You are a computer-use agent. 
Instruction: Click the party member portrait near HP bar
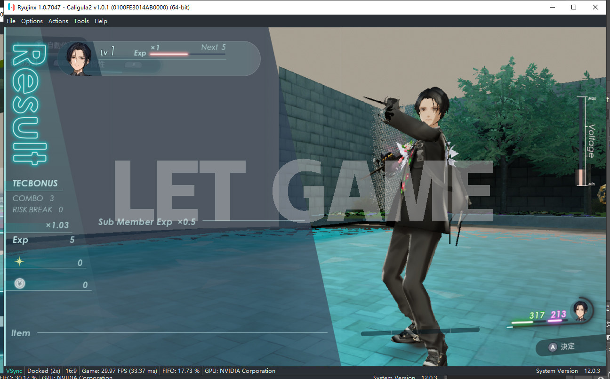click(x=581, y=311)
